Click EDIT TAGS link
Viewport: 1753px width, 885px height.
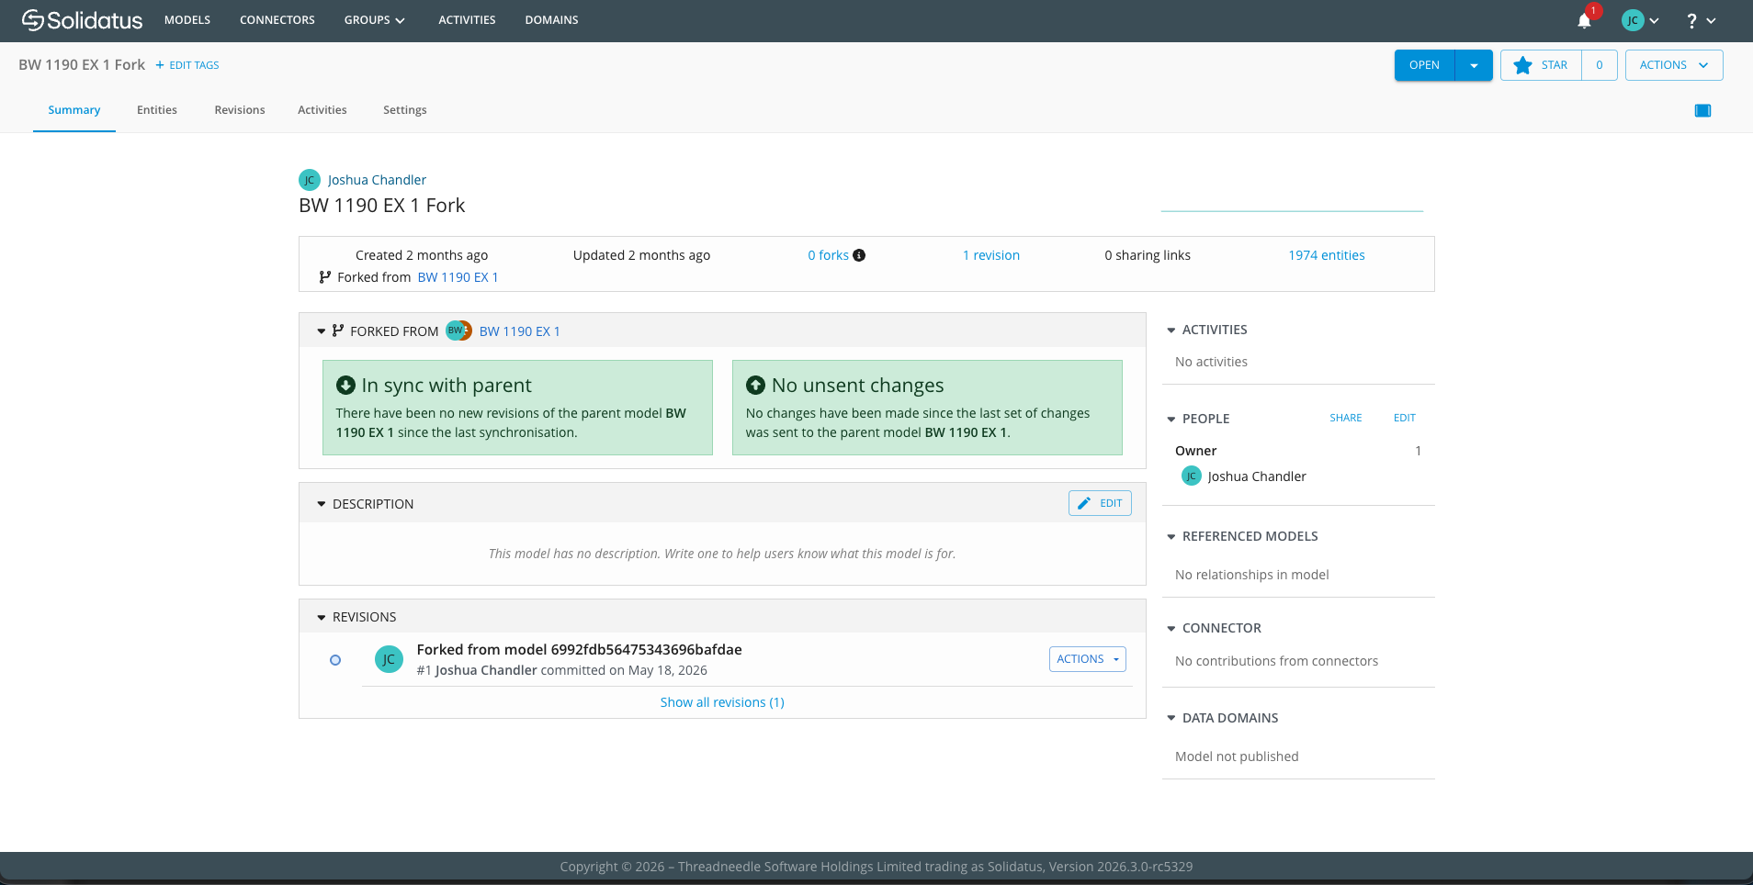click(187, 65)
